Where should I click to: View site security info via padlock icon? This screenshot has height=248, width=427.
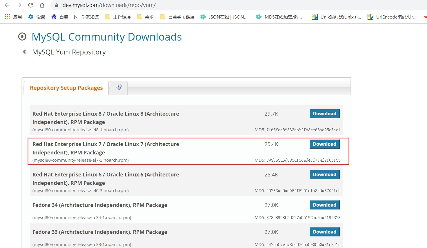[56, 5]
